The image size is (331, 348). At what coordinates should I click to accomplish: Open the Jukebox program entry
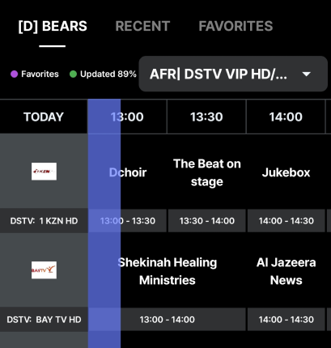point(286,172)
